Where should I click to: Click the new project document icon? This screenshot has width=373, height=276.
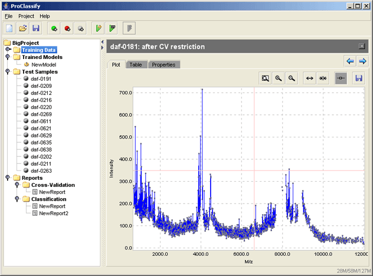pos(9,28)
